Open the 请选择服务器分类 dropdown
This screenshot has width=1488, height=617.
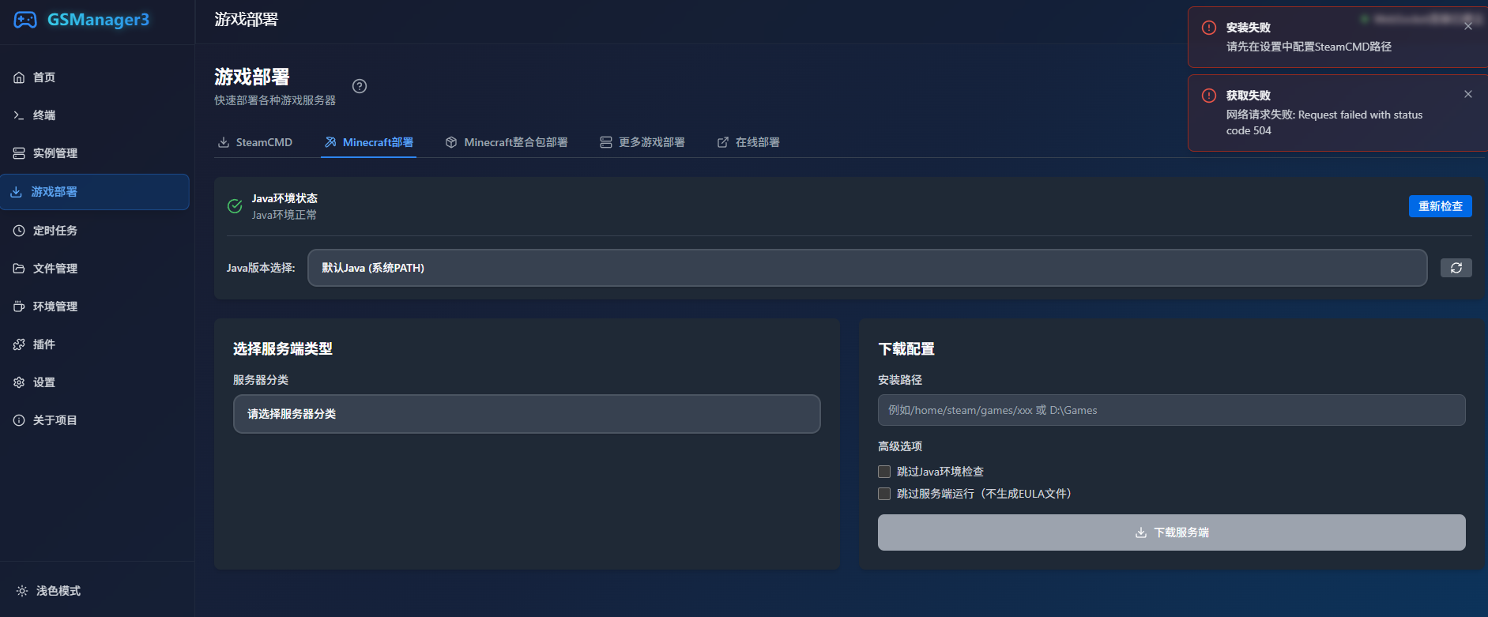click(527, 414)
